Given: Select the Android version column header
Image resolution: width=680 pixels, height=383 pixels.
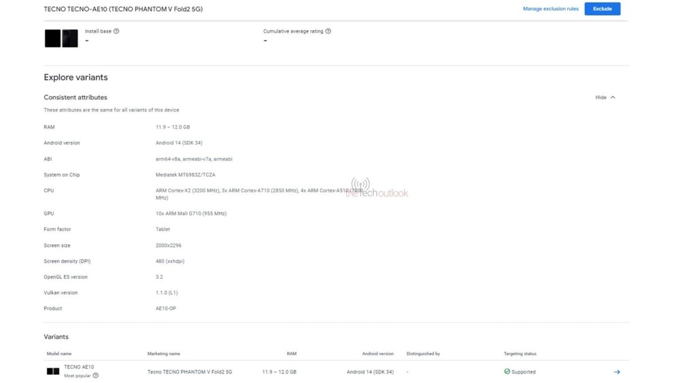Looking at the screenshot, I should [377, 354].
